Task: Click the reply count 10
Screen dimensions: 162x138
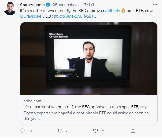Action: [x=30, y=131]
